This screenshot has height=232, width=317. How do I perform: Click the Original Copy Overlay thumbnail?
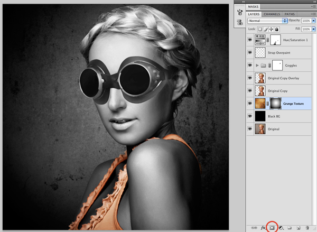pyautogui.click(x=260, y=78)
